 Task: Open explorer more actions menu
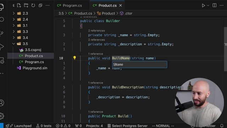[x=48, y=6]
